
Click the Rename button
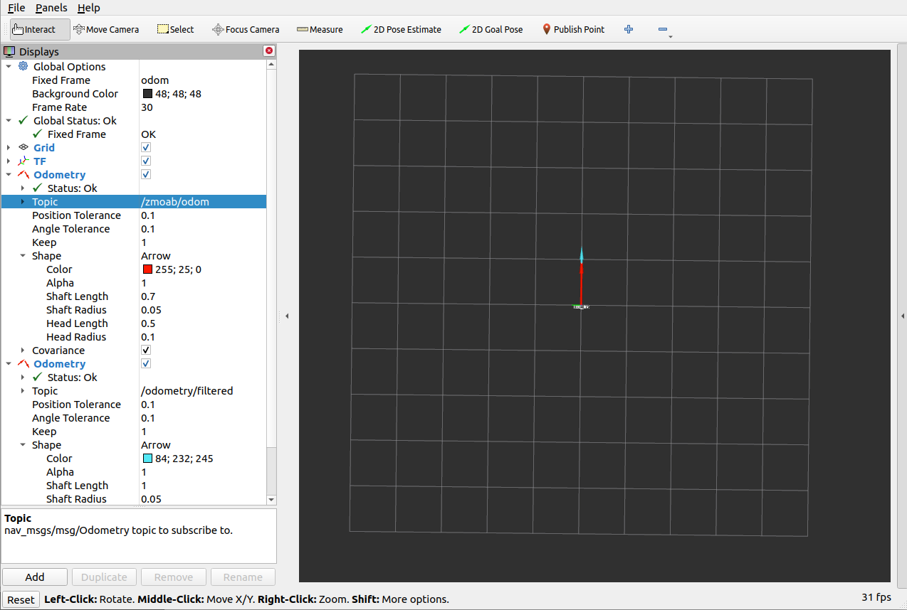point(243,577)
